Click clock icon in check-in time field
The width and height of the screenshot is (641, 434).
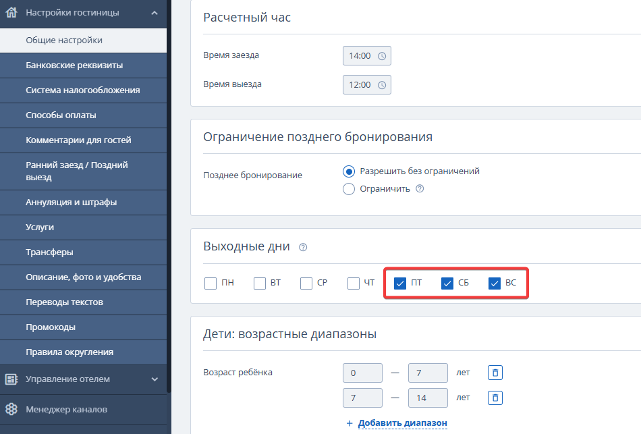(382, 56)
